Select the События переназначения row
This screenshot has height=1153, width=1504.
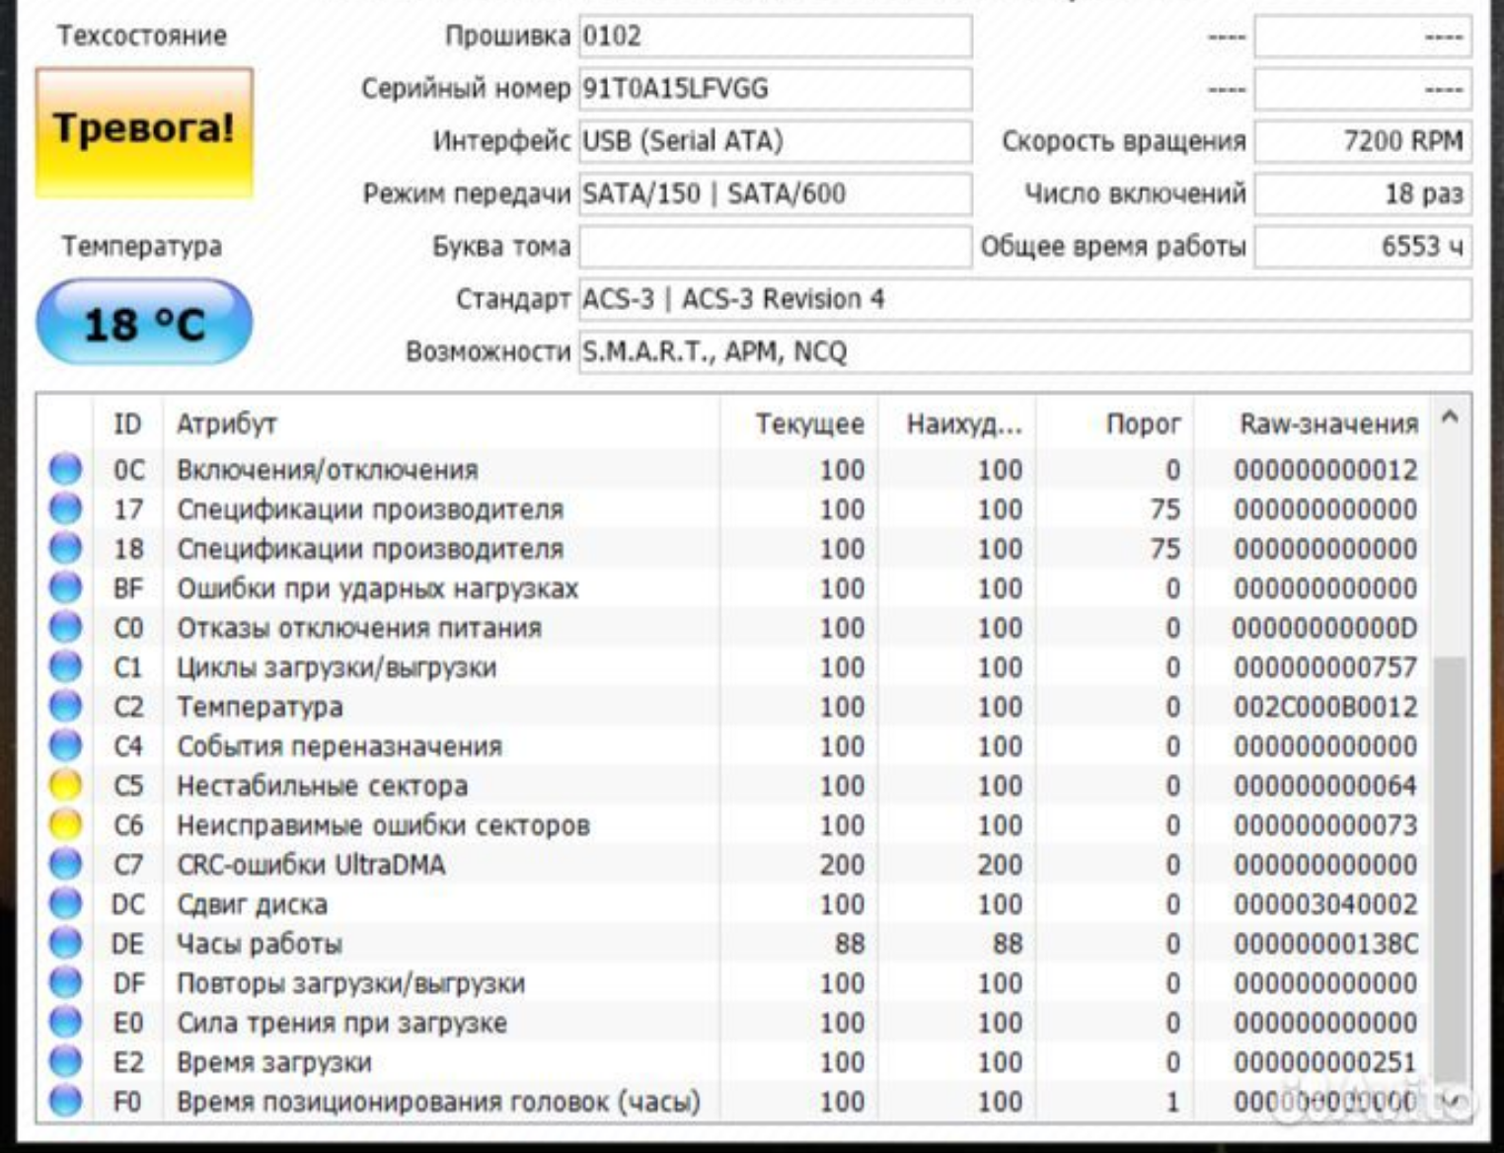pyautogui.click(x=735, y=746)
